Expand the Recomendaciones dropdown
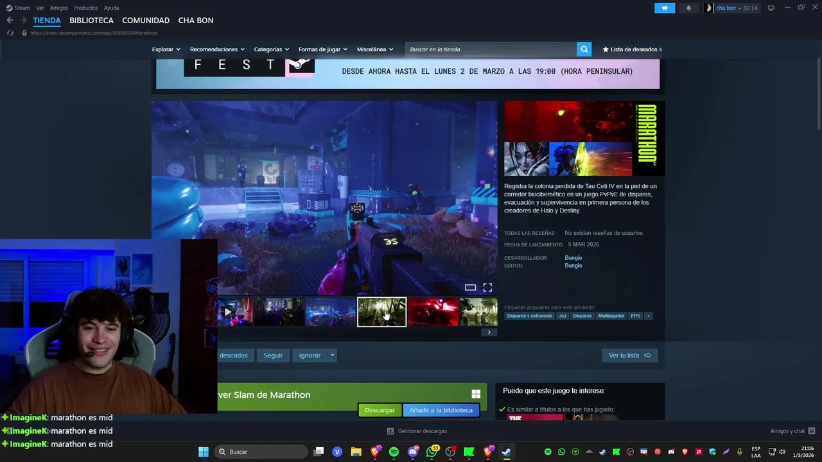The image size is (822, 462). pos(217,49)
